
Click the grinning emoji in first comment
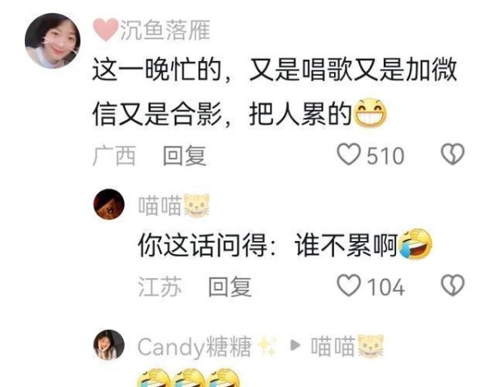point(370,113)
